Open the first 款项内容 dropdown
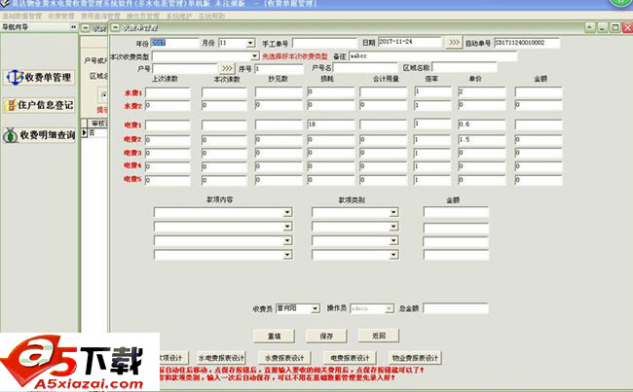 [287, 212]
